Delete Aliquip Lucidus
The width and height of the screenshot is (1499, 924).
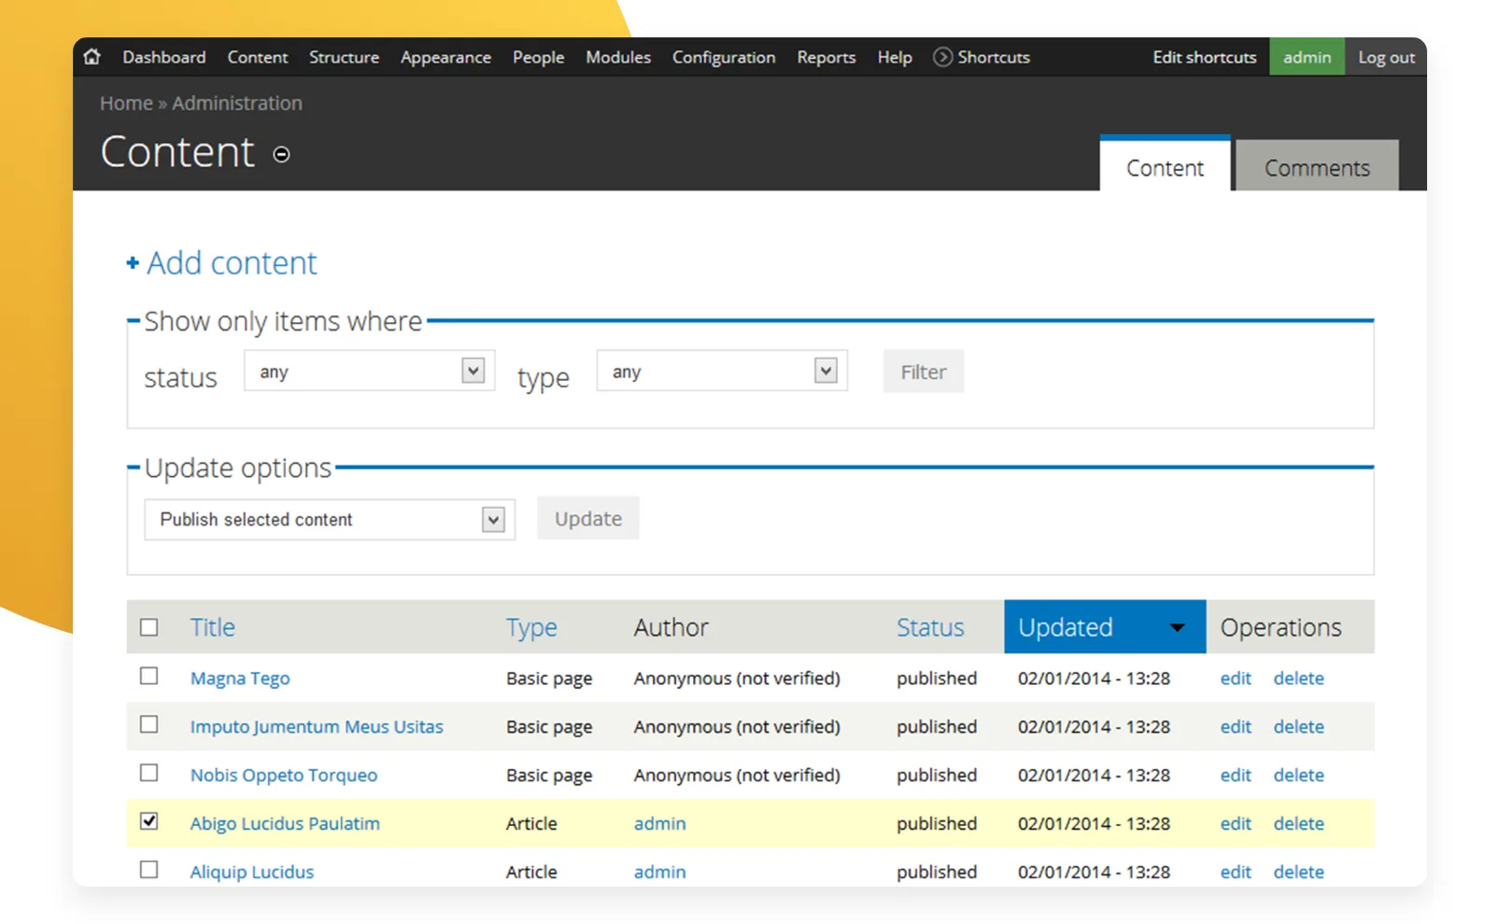pyautogui.click(x=1298, y=873)
